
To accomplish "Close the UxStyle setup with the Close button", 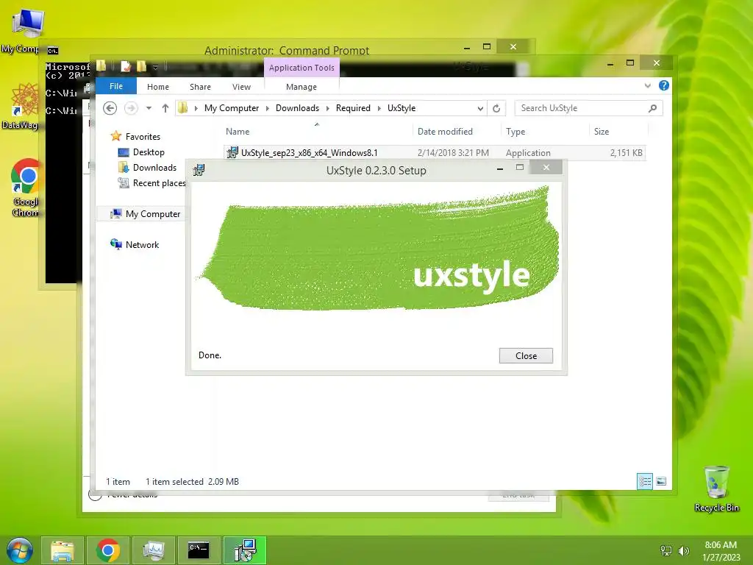I will click(x=526, y=355).
